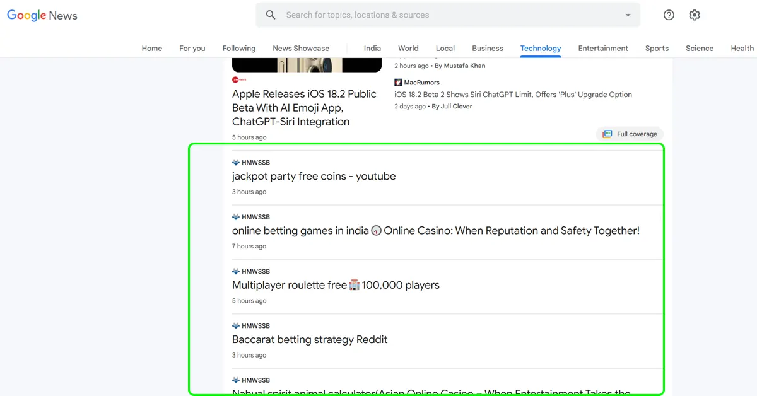Open iOS 18.2 Beta 2 Siri ChatGPT Limit article
Screen dimensions: 757x396
coord(513,95)
